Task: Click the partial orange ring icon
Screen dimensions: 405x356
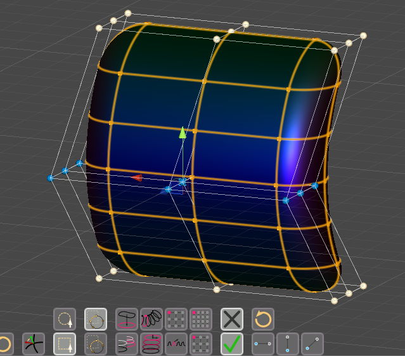Action: (6, 344)
